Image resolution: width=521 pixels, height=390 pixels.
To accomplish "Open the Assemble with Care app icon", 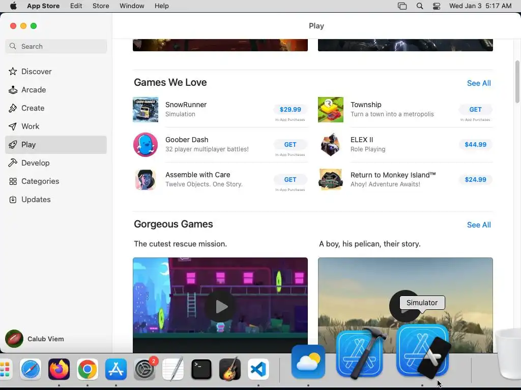I will tap(146, 179).
